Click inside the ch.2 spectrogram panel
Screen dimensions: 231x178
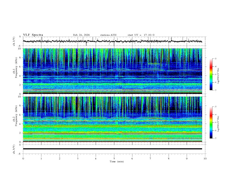(112, 119)
